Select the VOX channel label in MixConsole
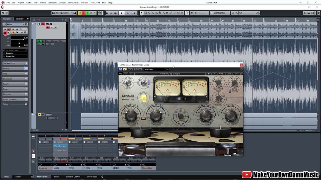Viewport: 321px width, 180px height. (134, 168)
